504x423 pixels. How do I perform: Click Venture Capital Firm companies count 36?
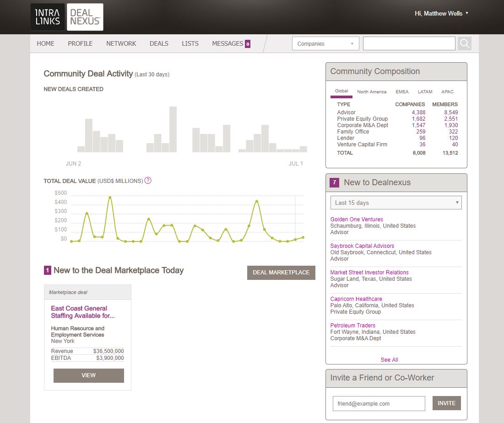[x=423, y=145]
